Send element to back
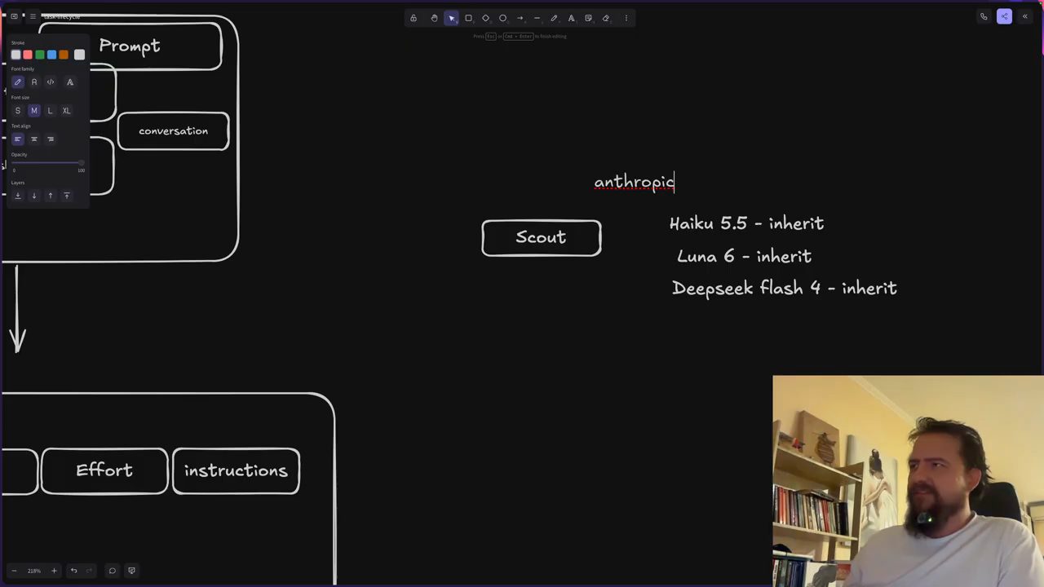Screen dimensions: 1044x587 pos(18,196)
